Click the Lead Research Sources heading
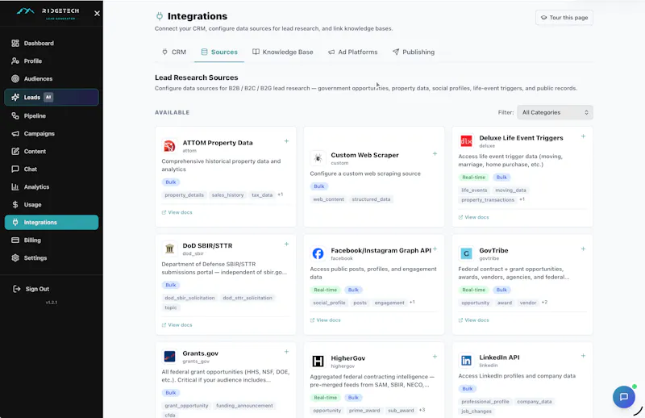This screenshot has width=645, height=418. [196, 77]
